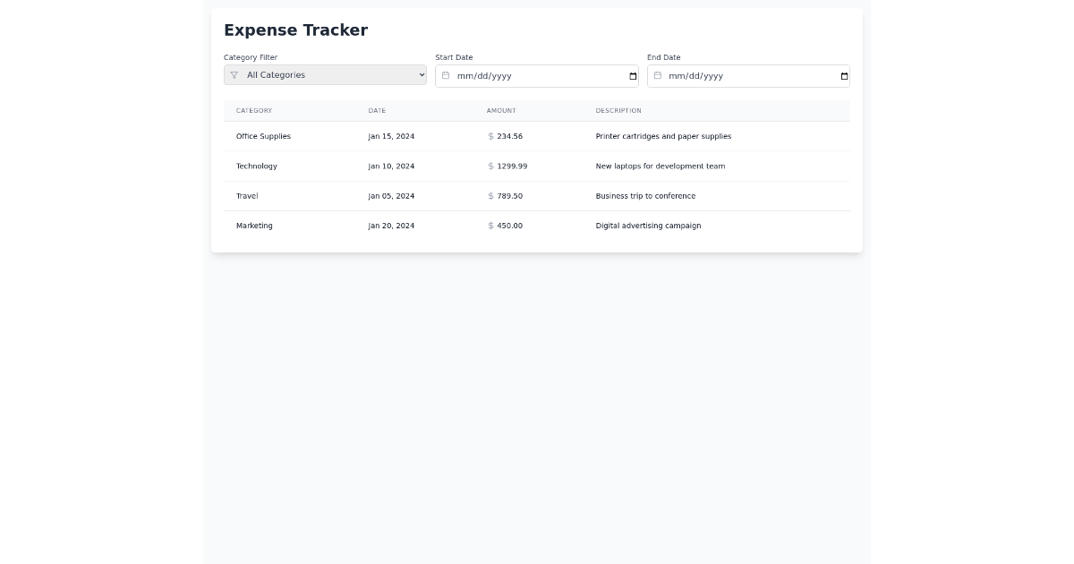Image resolution: width=1074 pixels, height=564 pixels.
Task: Click the filter funnel icon in Category Filter
Action: [x=234, y=75]
